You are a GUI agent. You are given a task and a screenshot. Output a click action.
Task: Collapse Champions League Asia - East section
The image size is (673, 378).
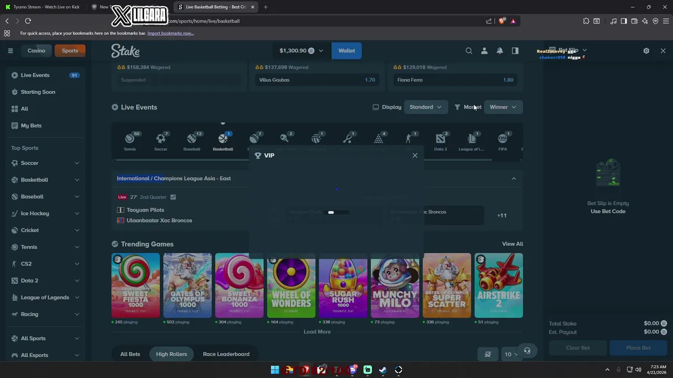pos(514,178)
